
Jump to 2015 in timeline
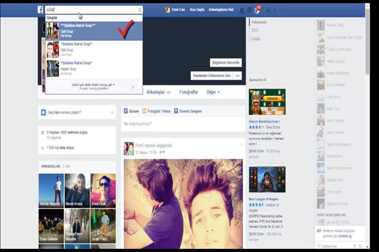click(255, 30)
